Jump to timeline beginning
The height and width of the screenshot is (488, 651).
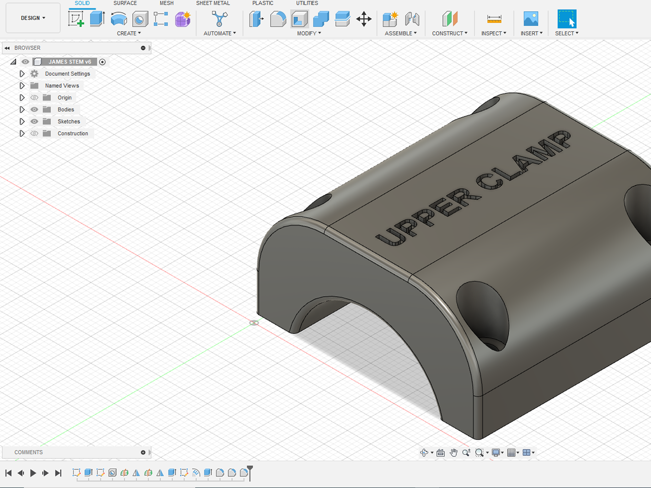8,473
